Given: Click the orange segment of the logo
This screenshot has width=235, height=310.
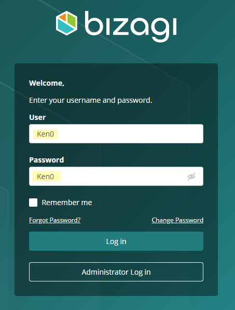Looking at the screenshot, I should pyautogui.click(x=63, y=18).
